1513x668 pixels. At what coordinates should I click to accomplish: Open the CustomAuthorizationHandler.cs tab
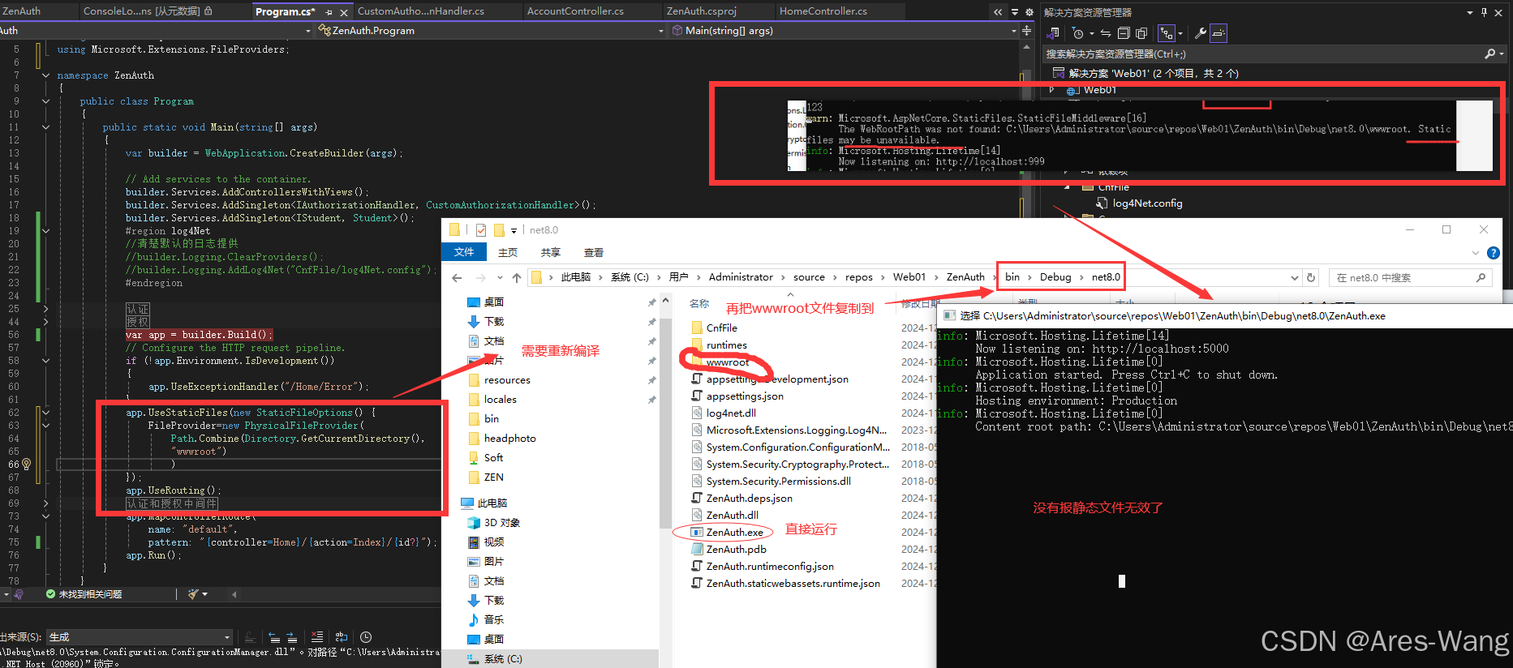point(420,11)
